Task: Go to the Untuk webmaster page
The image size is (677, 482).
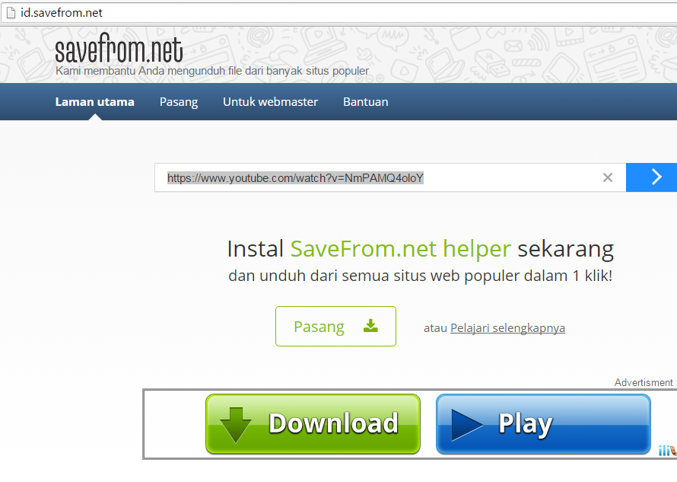Action: point(270,102)
